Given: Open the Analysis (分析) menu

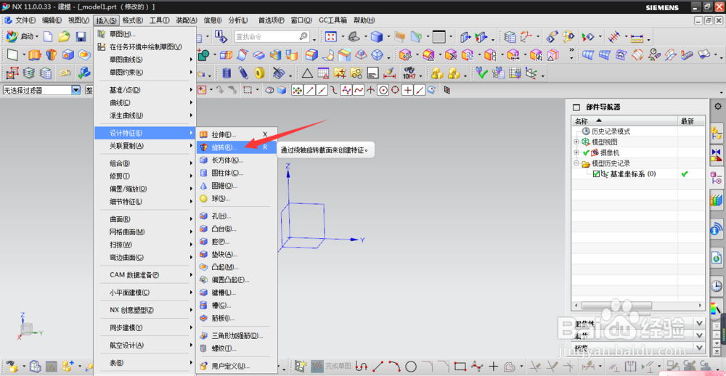Looking at the screenshot, I should tap(238, 20).
